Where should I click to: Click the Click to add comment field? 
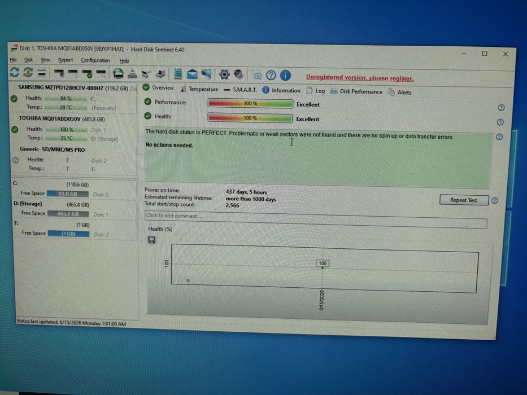coord(316,220)
